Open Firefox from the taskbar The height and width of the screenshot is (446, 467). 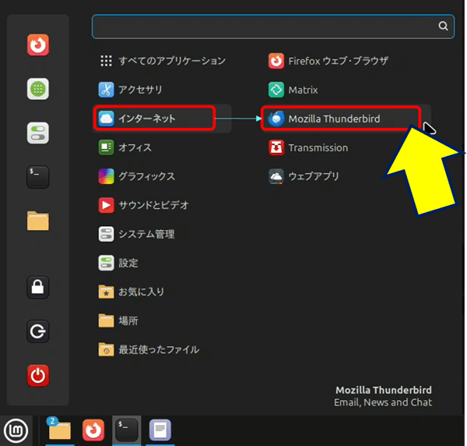[x=93, y=430]
